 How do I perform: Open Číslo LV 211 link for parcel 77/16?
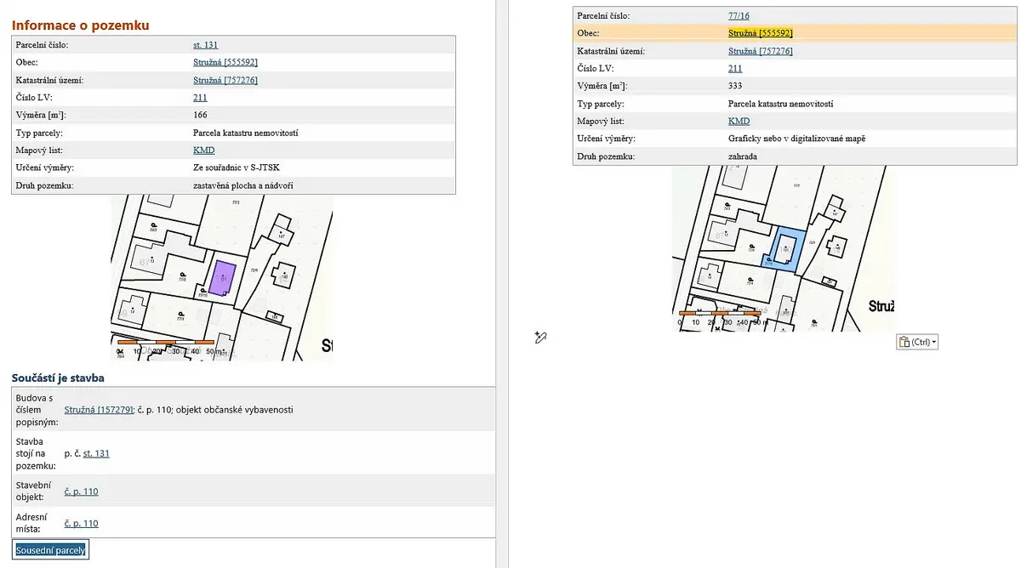[x=736, y=69]
